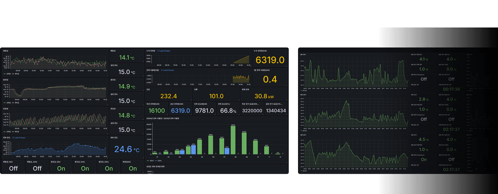The height and width of the screenshot is (194, 498).
Task: Click green 실제값 legend marker in 배합실 chart
Action: pos(5,74)
